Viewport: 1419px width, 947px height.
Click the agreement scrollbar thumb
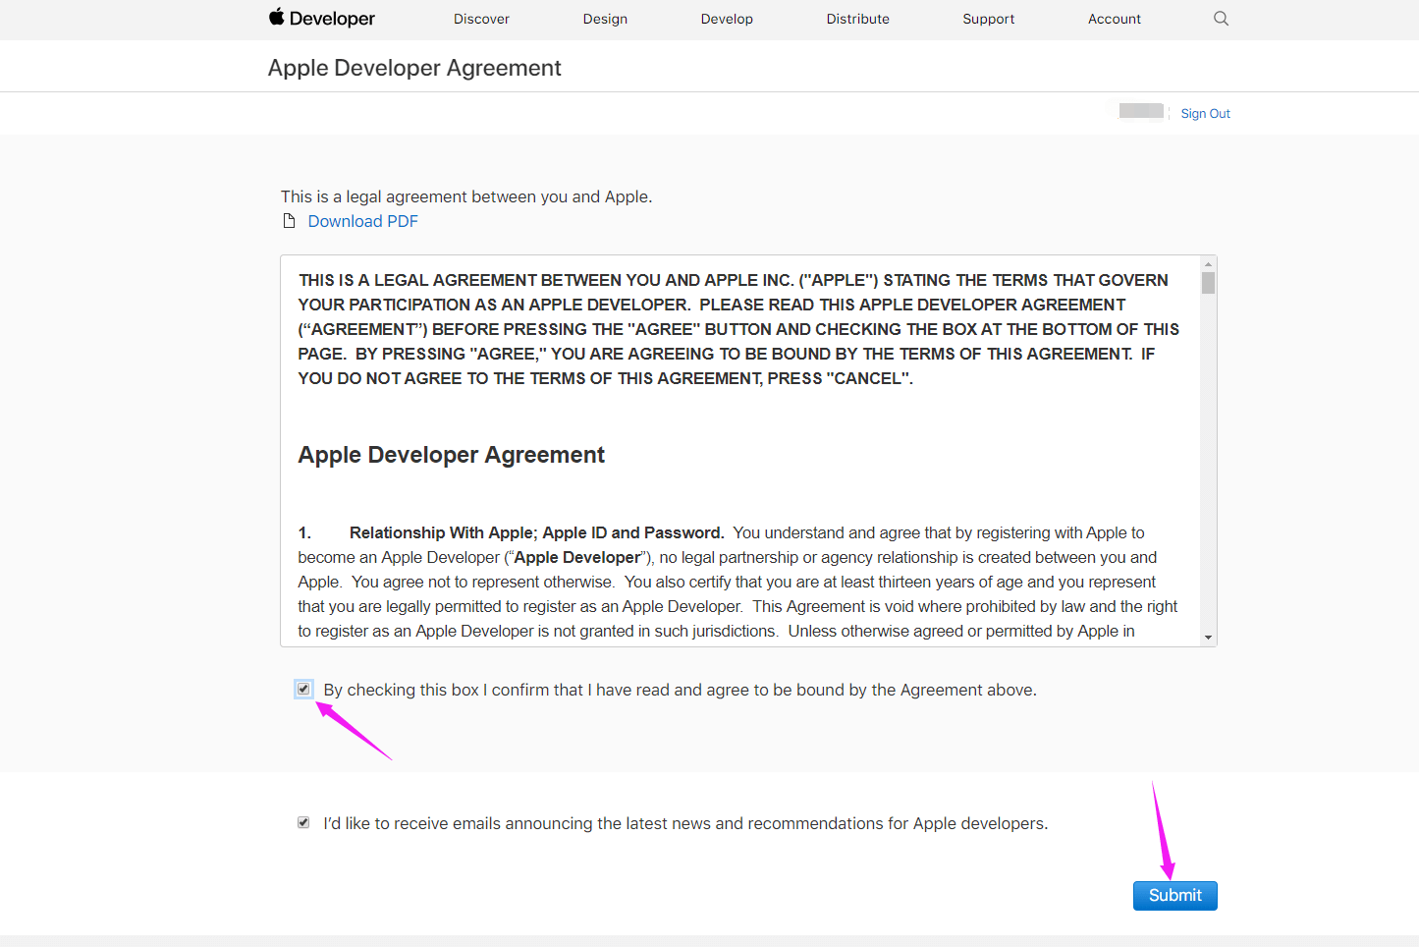tap(1208, 283)
